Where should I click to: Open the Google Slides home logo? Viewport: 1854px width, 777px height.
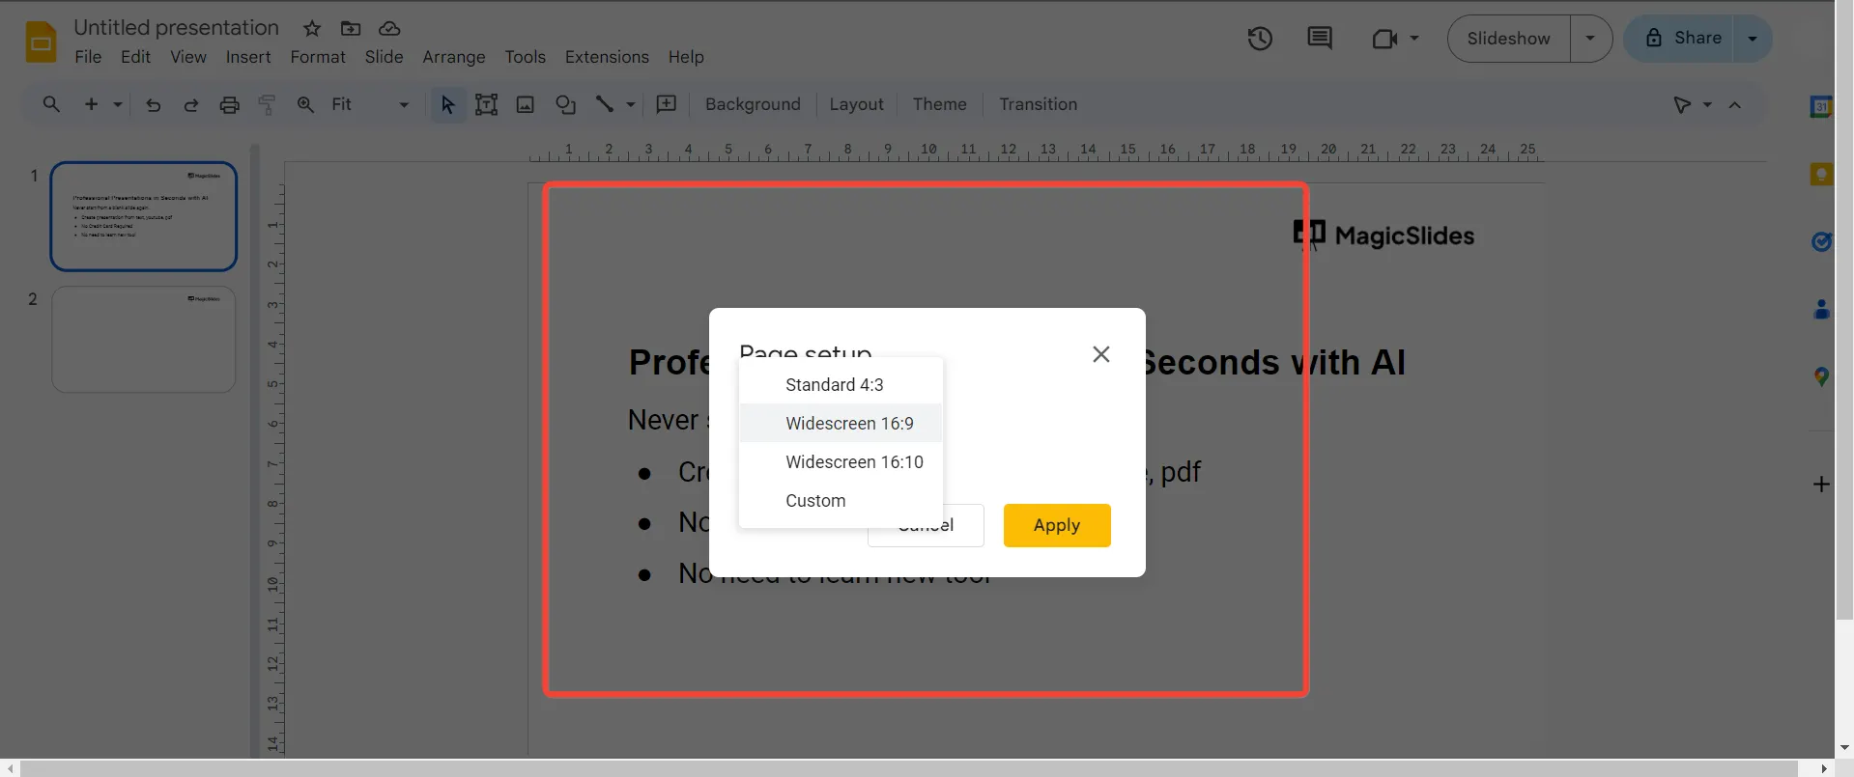[41, 42]
